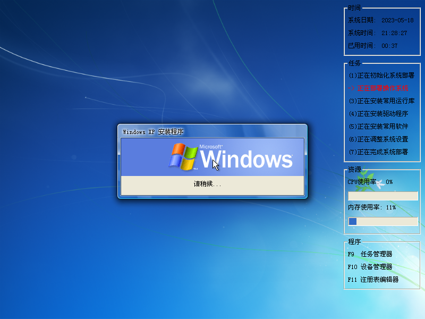This screenshot has height=319, width=425.
Task: Open F9 任务管理器
Action: 370,254
